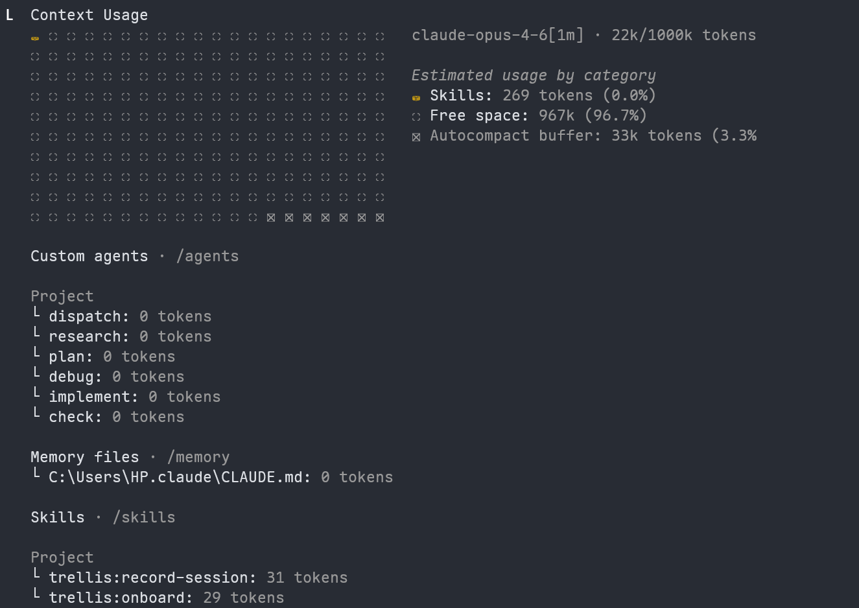Click the Autocompact buffer legend icon

[416, 137]
